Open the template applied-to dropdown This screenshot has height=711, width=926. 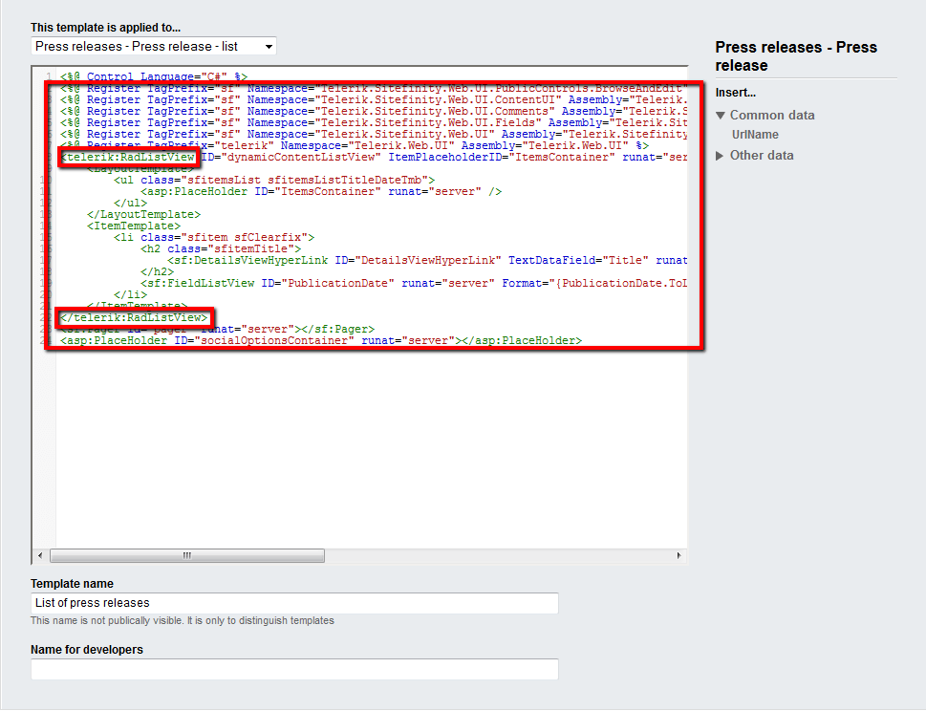(154, 46)
